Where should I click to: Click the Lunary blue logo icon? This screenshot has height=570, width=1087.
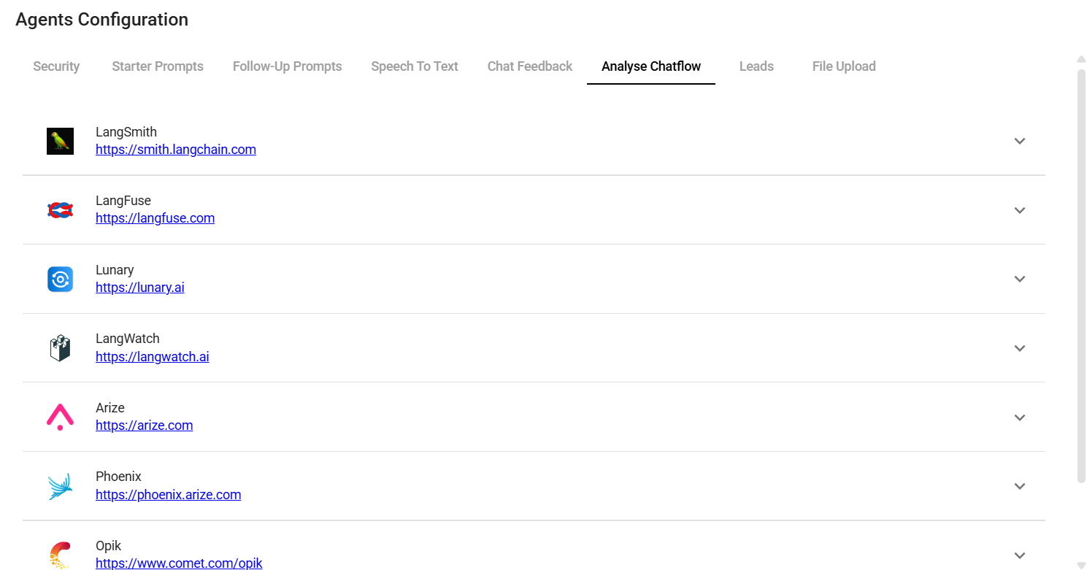[60, 279]
